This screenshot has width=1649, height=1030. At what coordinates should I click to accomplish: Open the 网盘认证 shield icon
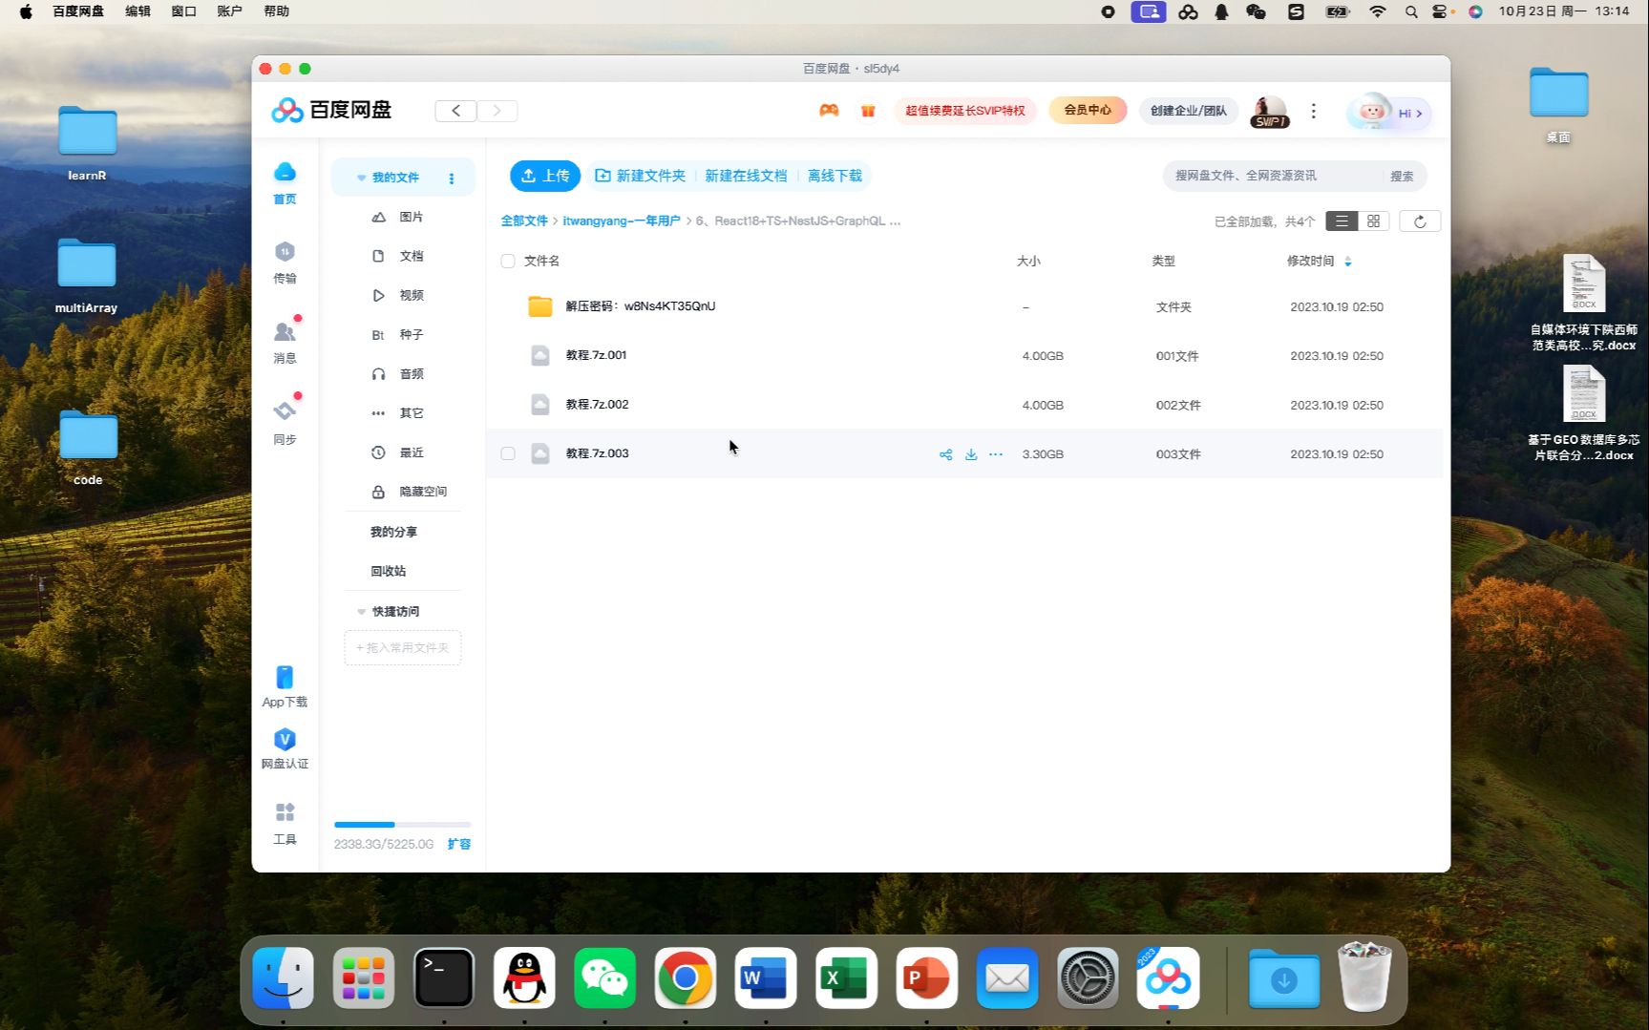click(x=285, y=740)
